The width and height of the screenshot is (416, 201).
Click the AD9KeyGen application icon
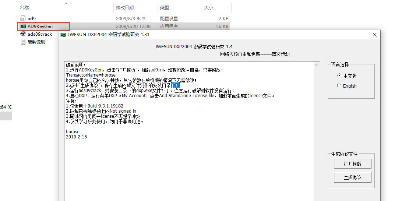23,27
